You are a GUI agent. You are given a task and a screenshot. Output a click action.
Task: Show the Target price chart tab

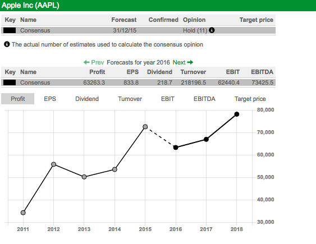coord(250,99)
